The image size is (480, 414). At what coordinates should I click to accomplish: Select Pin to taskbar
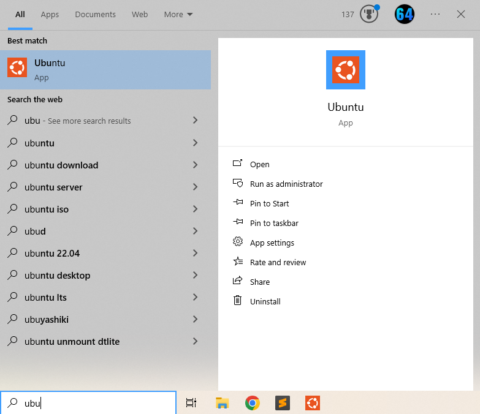(x=274, y=223)
